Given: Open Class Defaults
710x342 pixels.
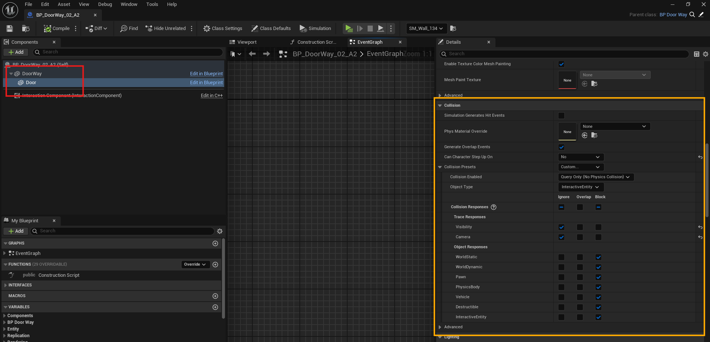Looking at the screenshot, I should pos(271,29).
